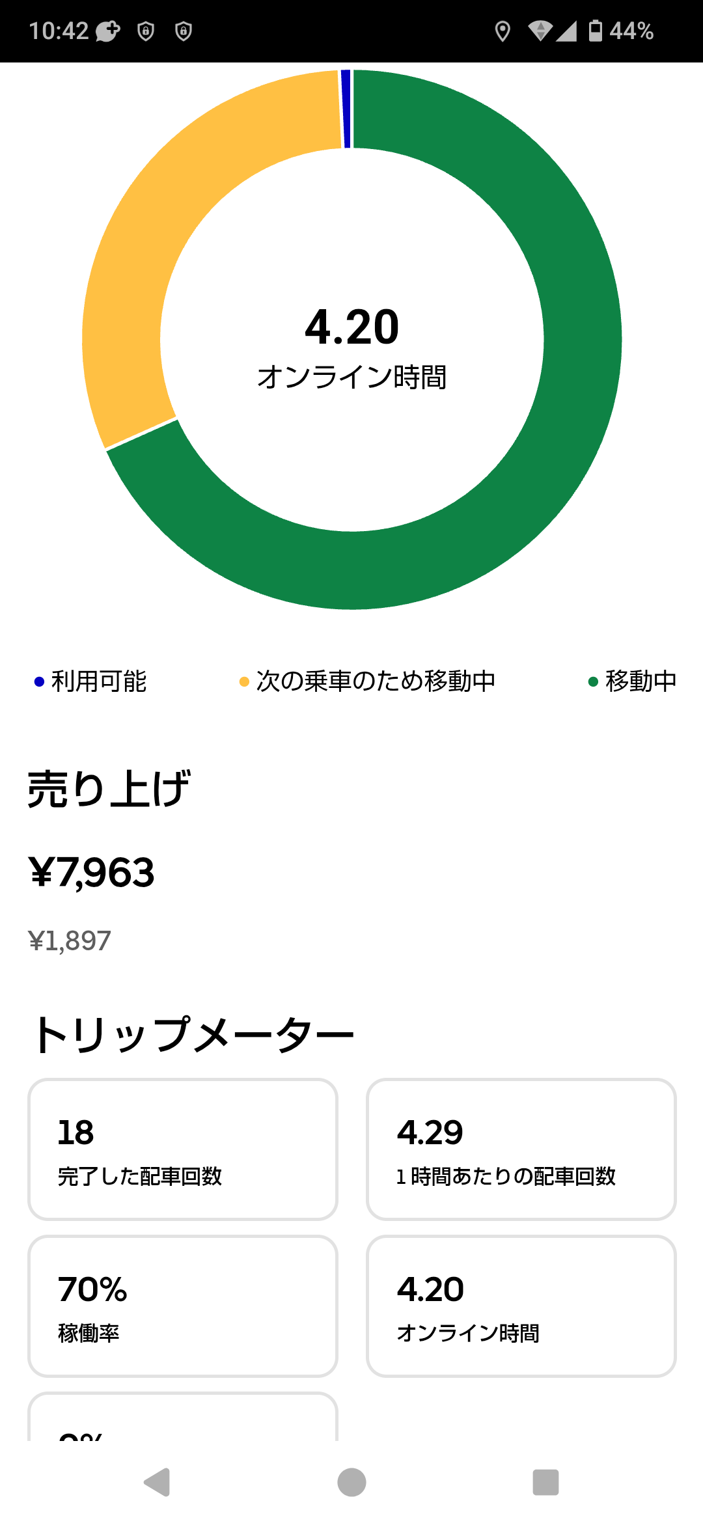Tap the 4.20 center value in chart
The width and height of the screenshot is (703, 1523).
click(351, 327)
